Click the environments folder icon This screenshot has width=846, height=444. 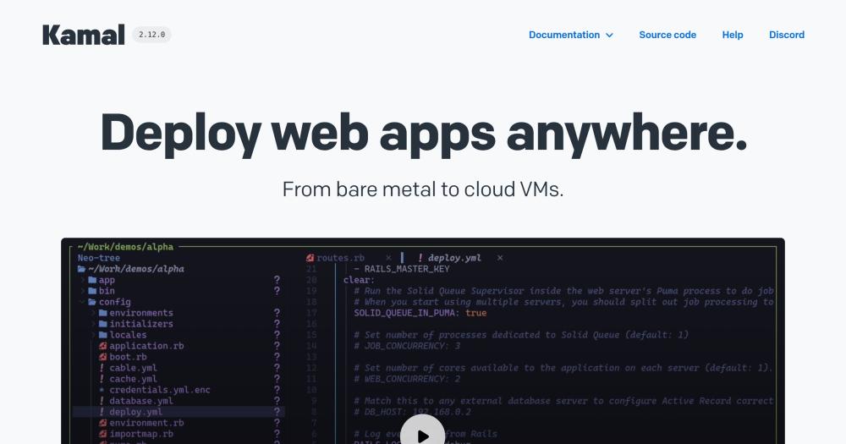pos(103,313)
